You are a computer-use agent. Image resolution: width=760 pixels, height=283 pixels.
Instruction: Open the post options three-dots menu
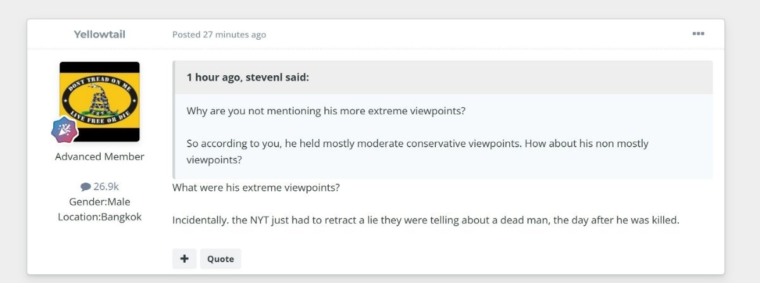[x=698, y=34]
